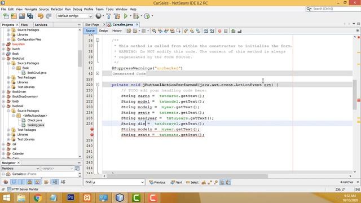Open Photoshop from the taskbar
This screenshot has height=203, width=361.
coord(71,197)
